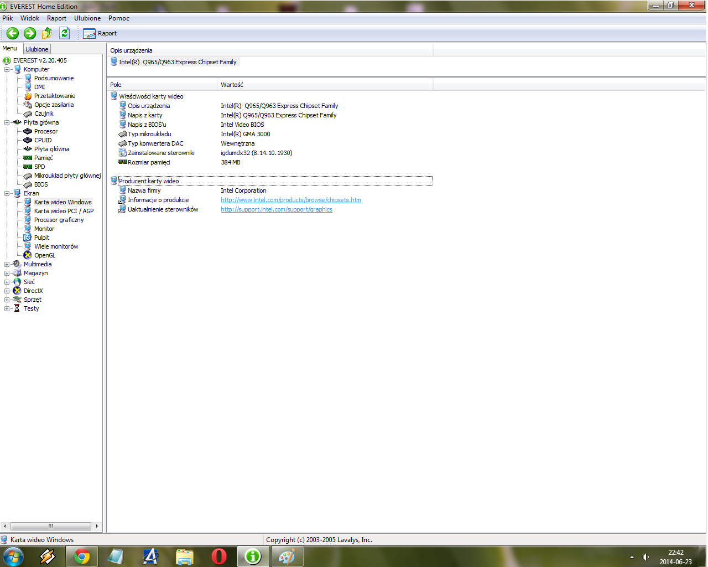
Task: Expand the DirectX tree node
Action: click(x=7, y=291)
